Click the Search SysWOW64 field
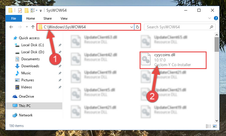 177,27
